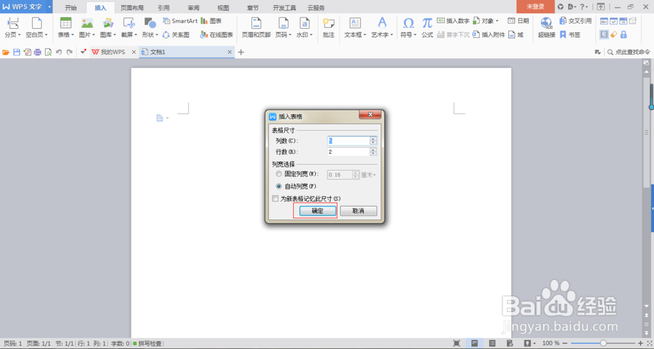The image size is (654, 349).
Task: Open the 厘米 unit dropdown
Action: coord(368,174)
